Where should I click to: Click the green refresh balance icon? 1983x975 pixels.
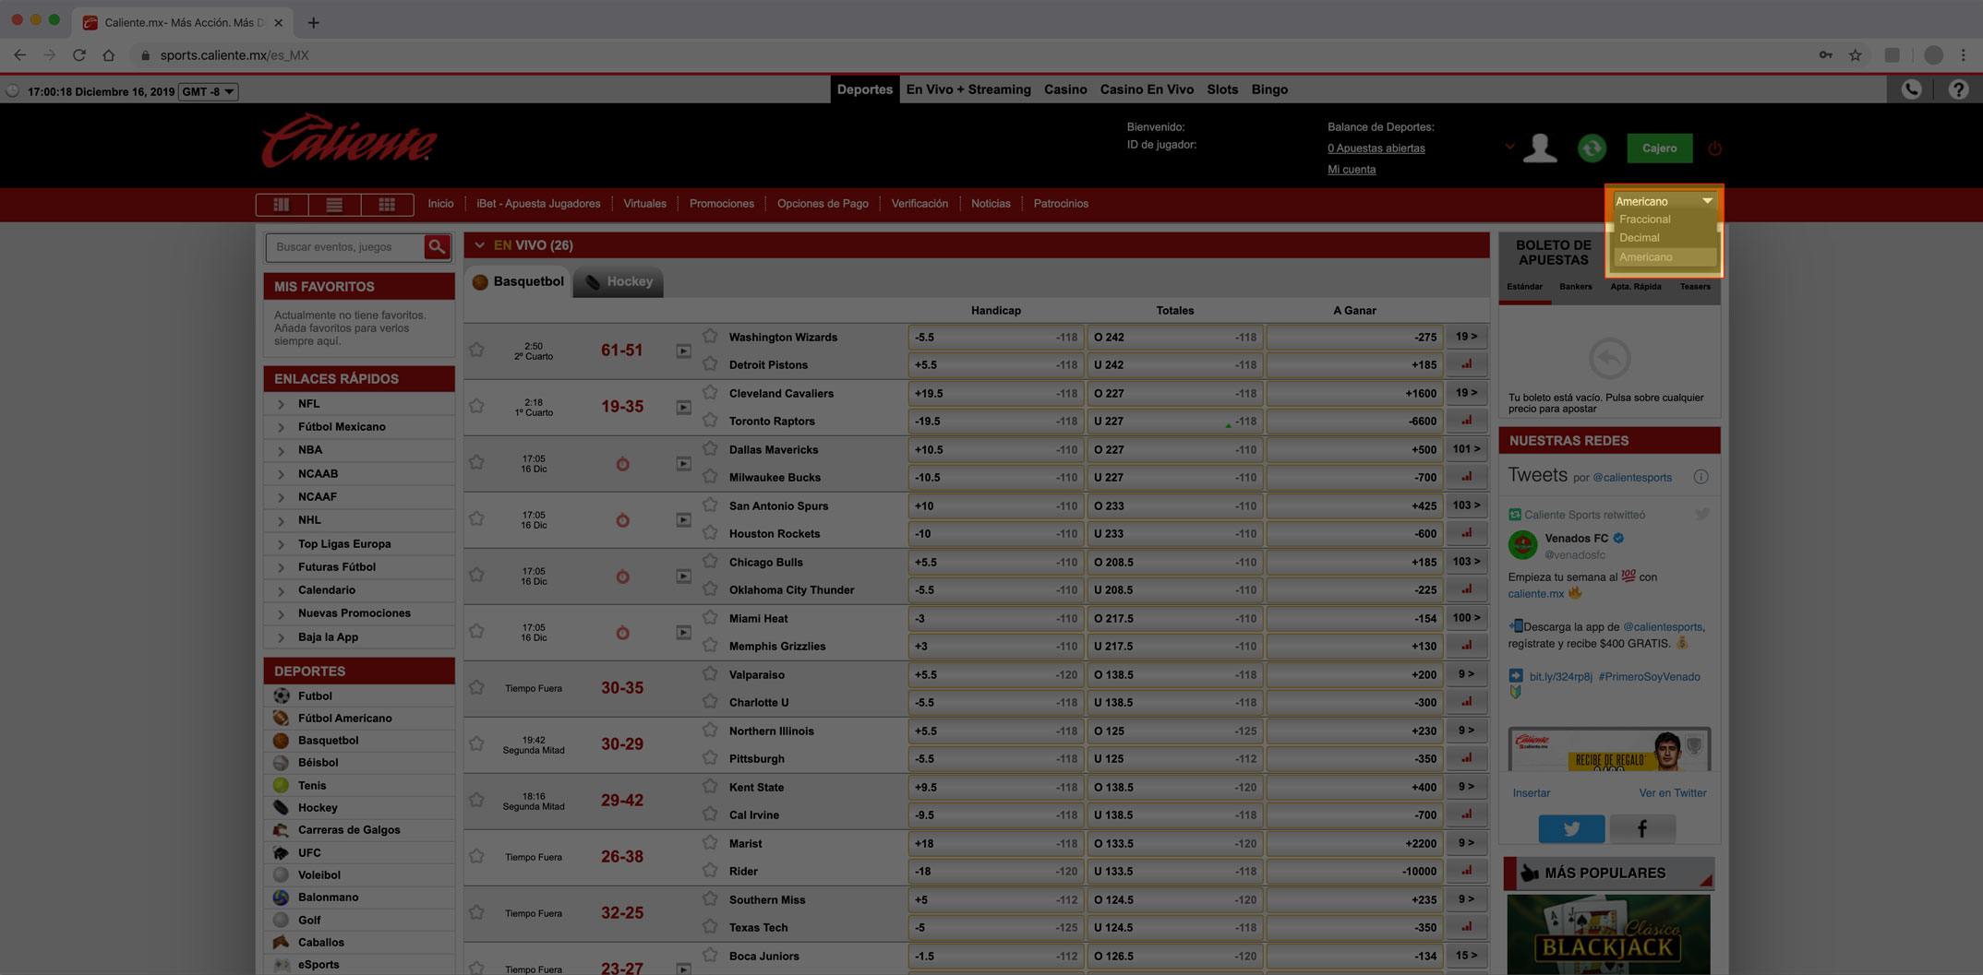coord(1592,148)
